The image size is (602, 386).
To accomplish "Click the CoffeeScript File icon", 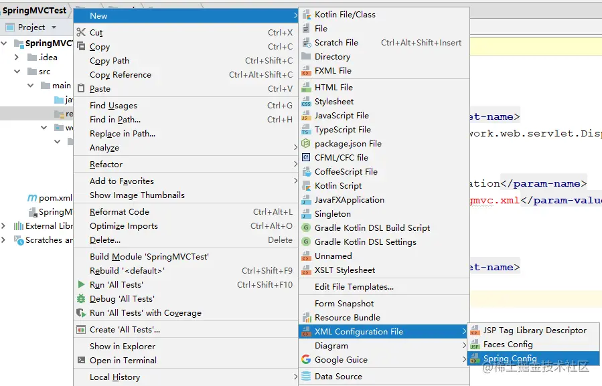I will coord(306,172).
